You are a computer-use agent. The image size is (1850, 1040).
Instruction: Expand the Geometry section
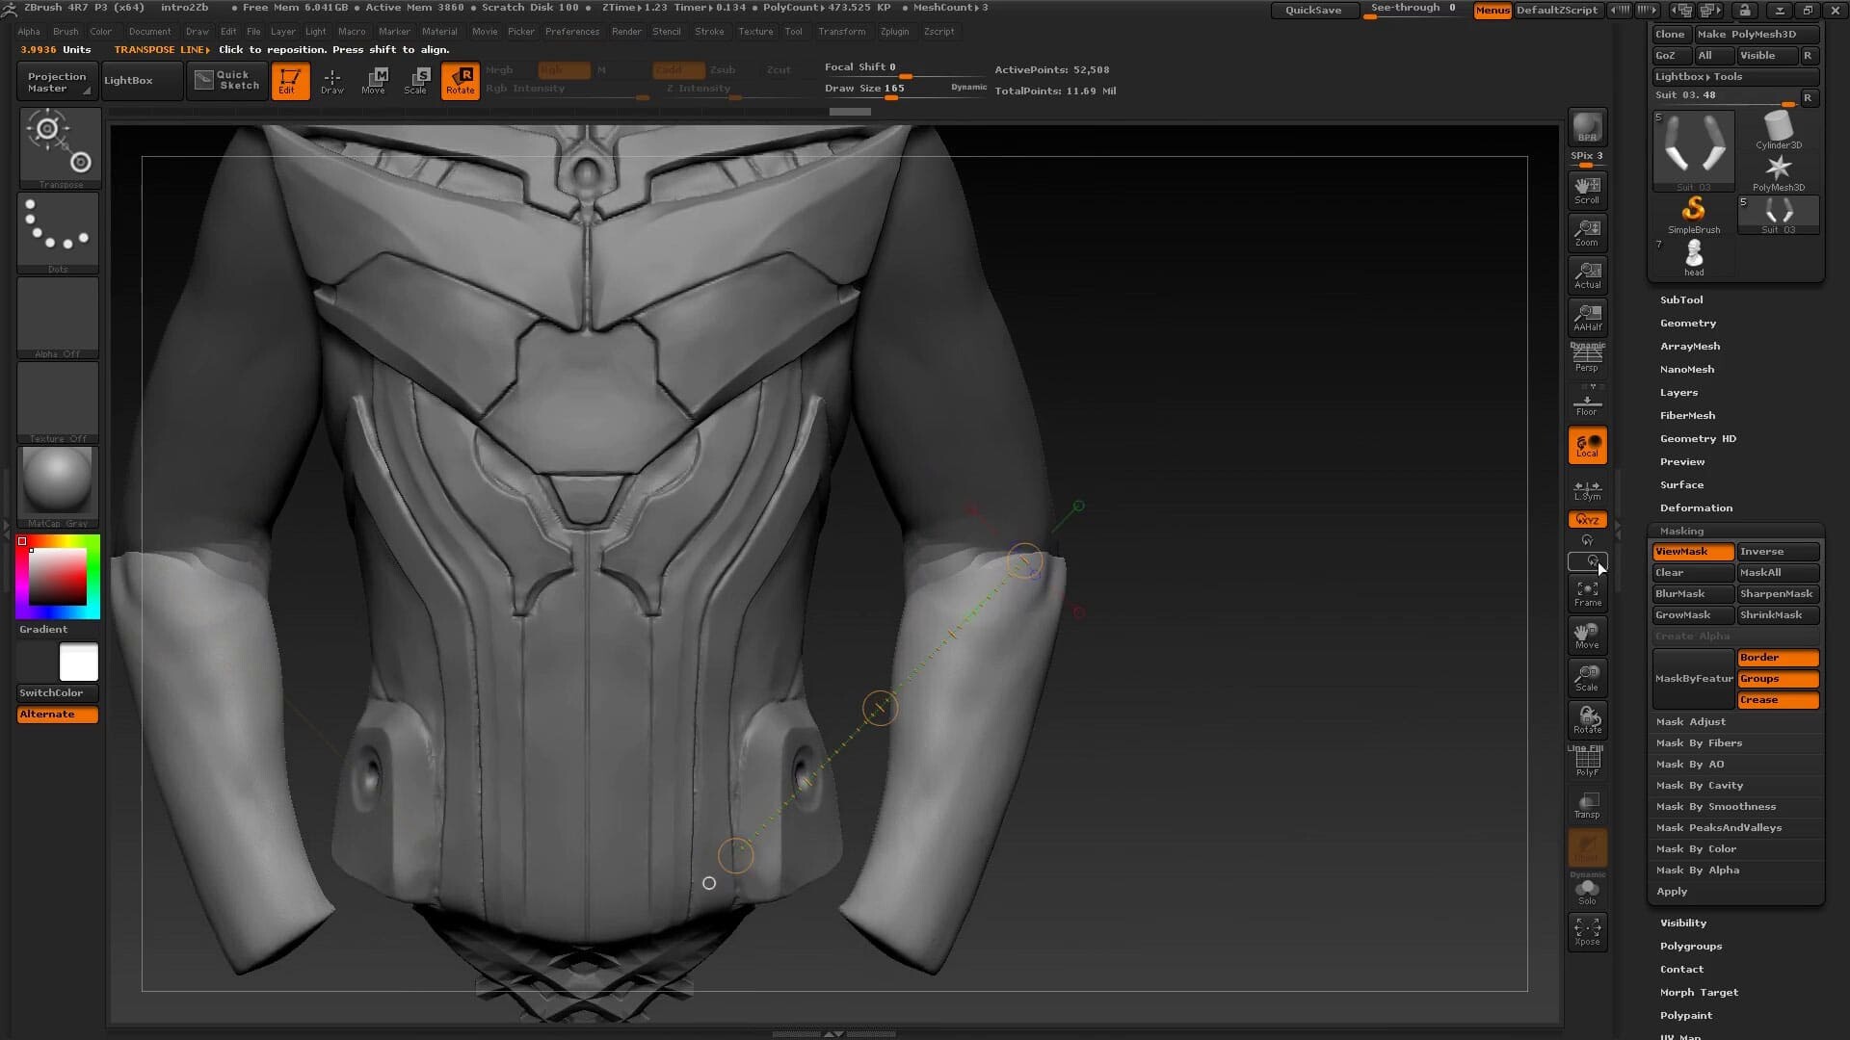pos(1688,324)
